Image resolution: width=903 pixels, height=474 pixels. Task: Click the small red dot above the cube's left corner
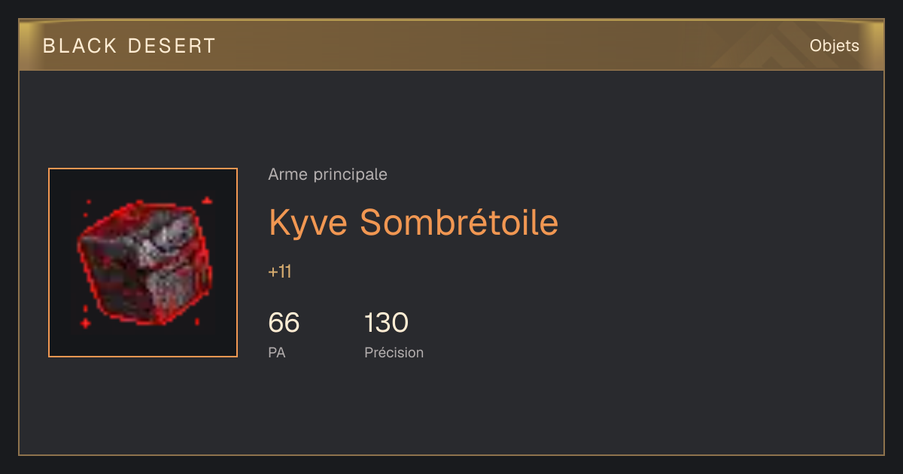(x=88, y=202)
